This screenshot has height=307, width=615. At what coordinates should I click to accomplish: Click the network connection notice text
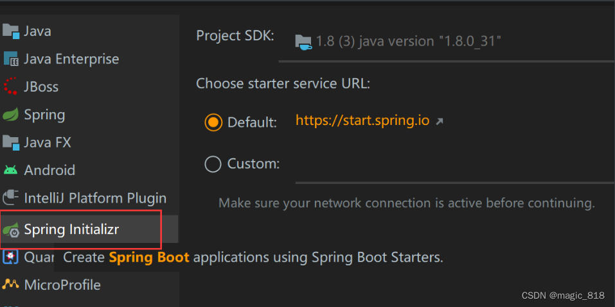pyautogui.click(x=406, y=203)
